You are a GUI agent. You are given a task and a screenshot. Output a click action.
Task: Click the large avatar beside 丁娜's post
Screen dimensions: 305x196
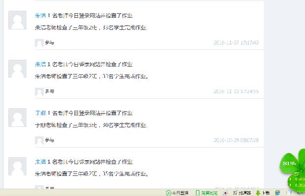(x=17, y=118)
